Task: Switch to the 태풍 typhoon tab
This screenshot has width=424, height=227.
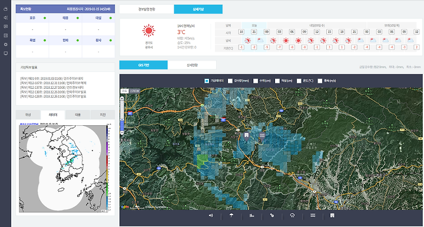Action: point(78,115)
